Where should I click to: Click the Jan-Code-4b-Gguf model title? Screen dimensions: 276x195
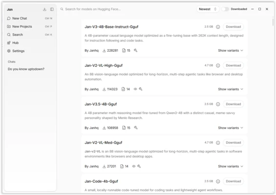(x=101, y=181)
